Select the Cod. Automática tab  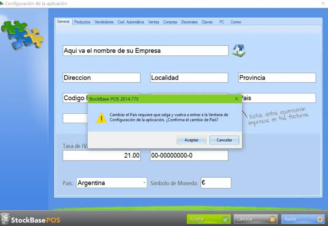tap(131, 22)
